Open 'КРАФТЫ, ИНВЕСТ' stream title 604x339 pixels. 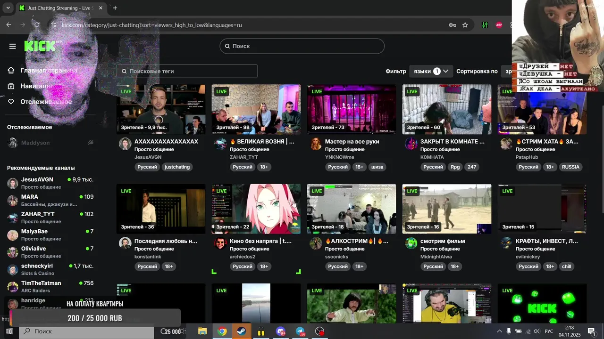point(546,241)
